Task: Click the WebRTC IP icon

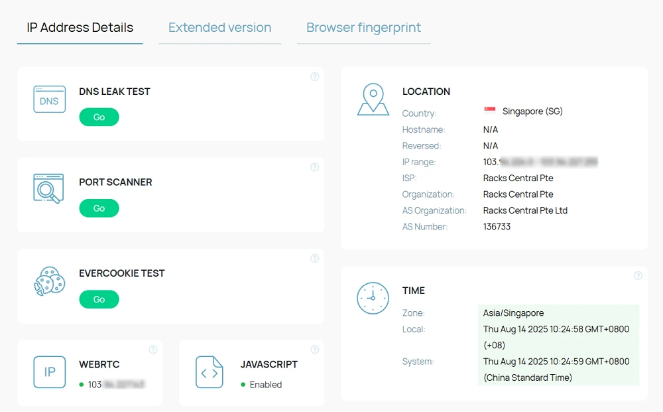Action: tap(50, 372)
